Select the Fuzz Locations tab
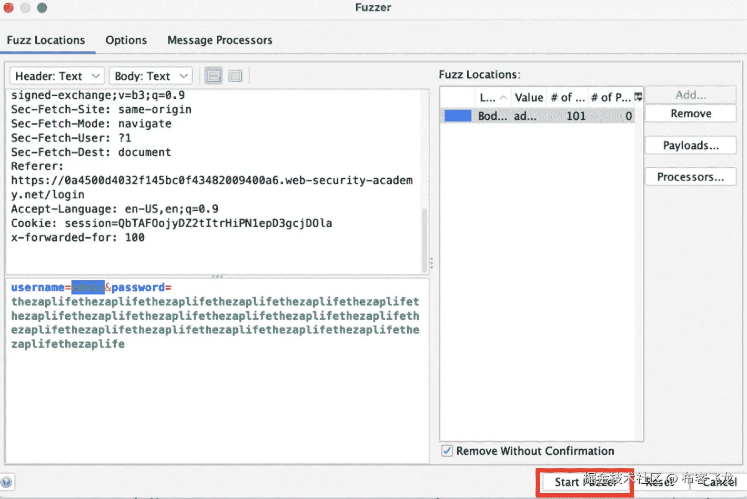Screen dimensions: 747x499 (x=46, y=40)
